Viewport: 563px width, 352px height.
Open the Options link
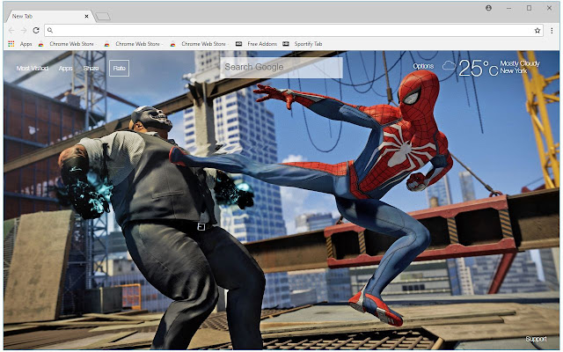[423, 66]
